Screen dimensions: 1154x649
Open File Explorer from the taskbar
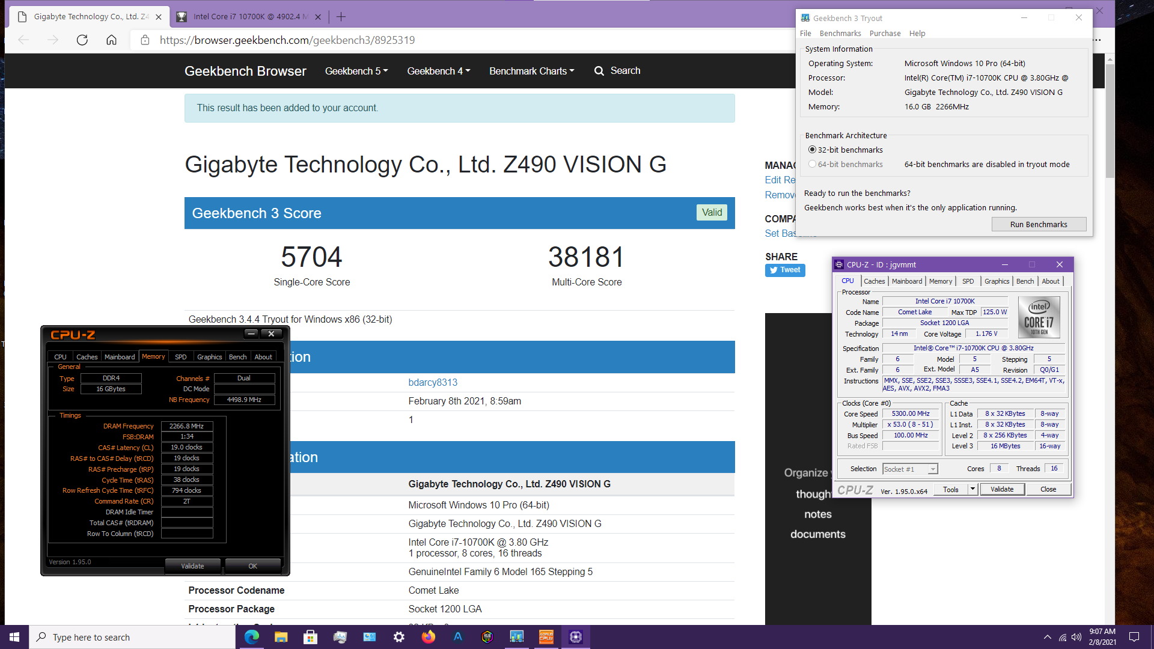281,637
